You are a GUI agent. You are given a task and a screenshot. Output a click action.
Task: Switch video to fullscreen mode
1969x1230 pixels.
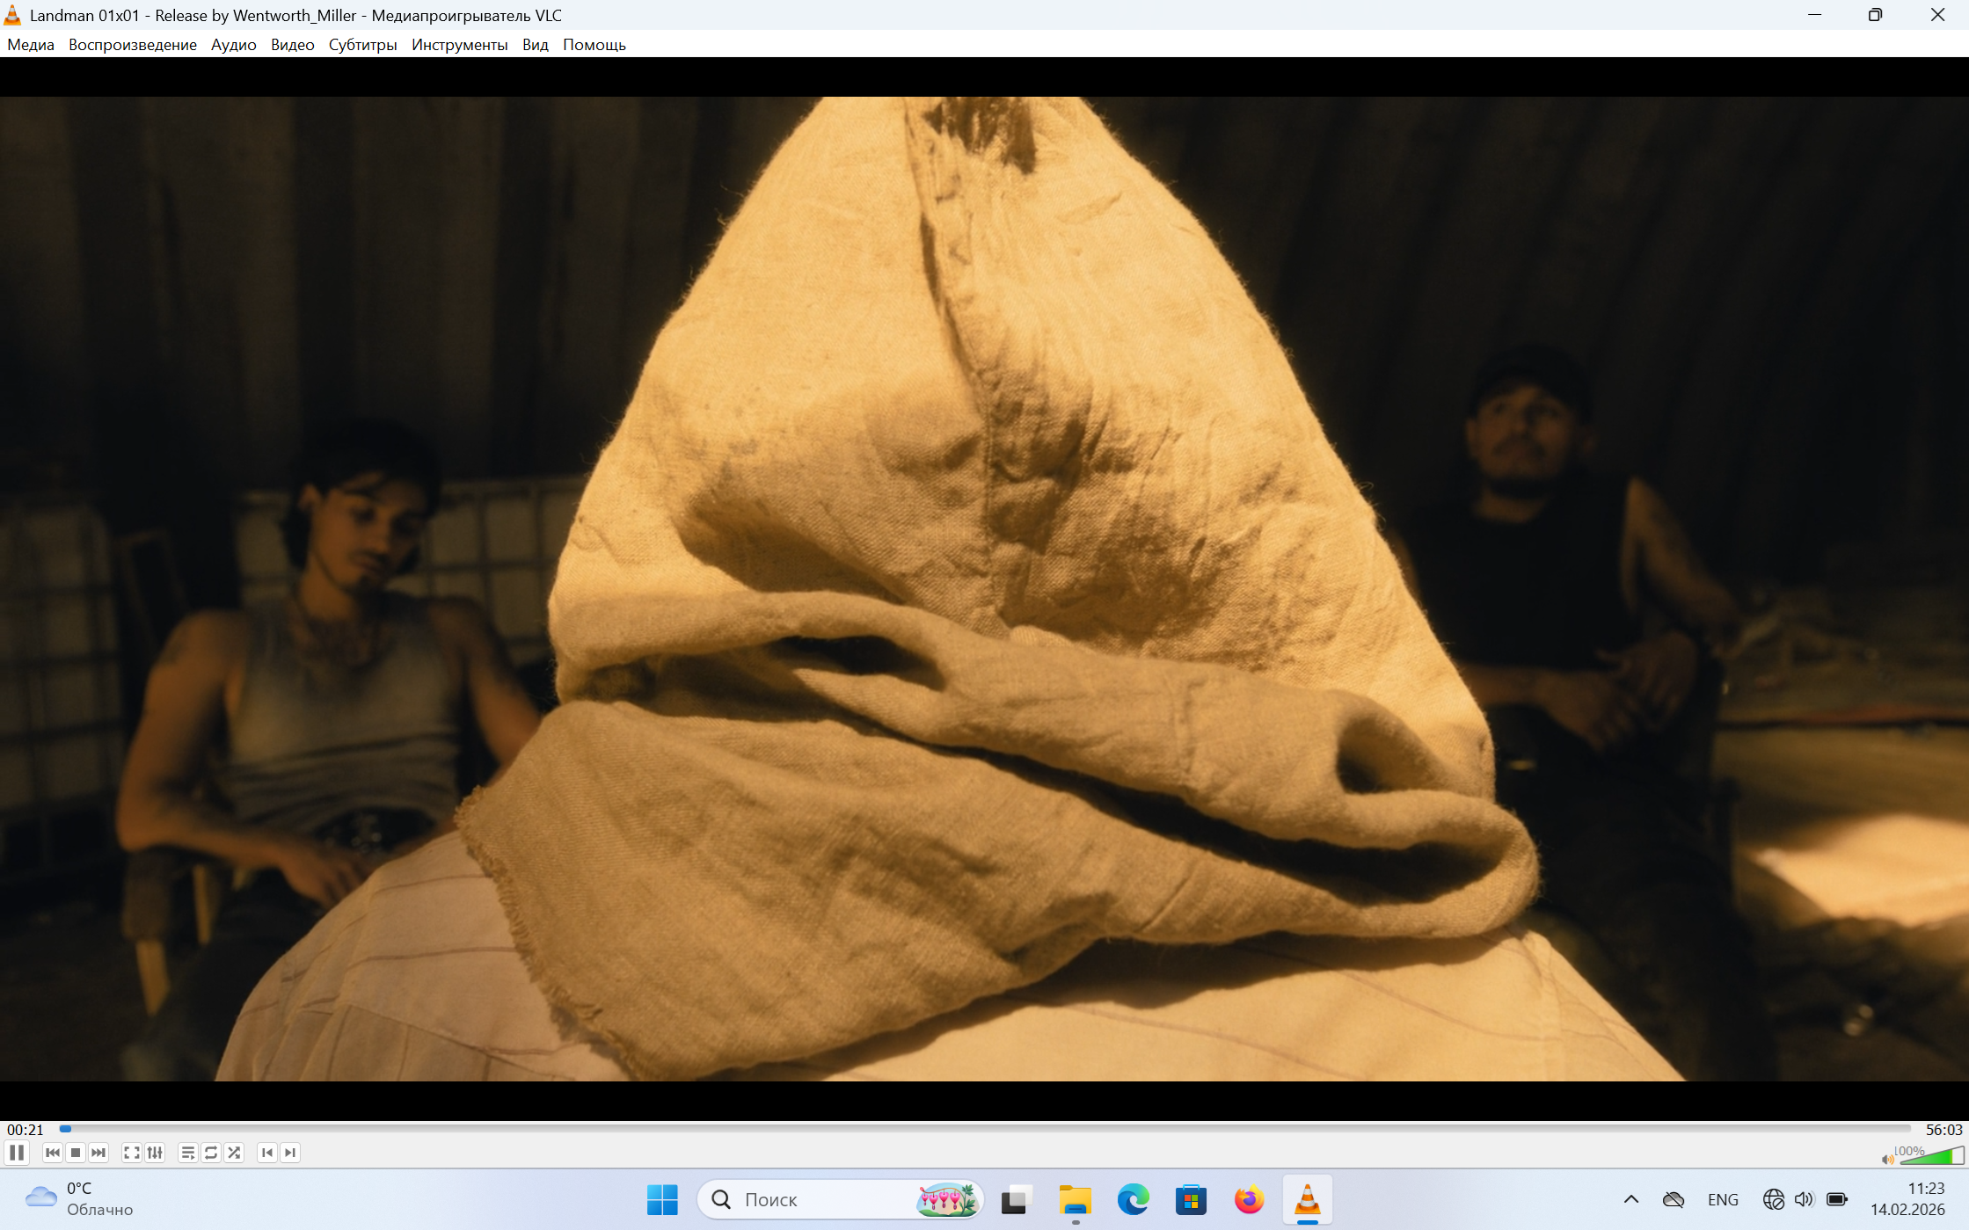tap(132, 1153)
